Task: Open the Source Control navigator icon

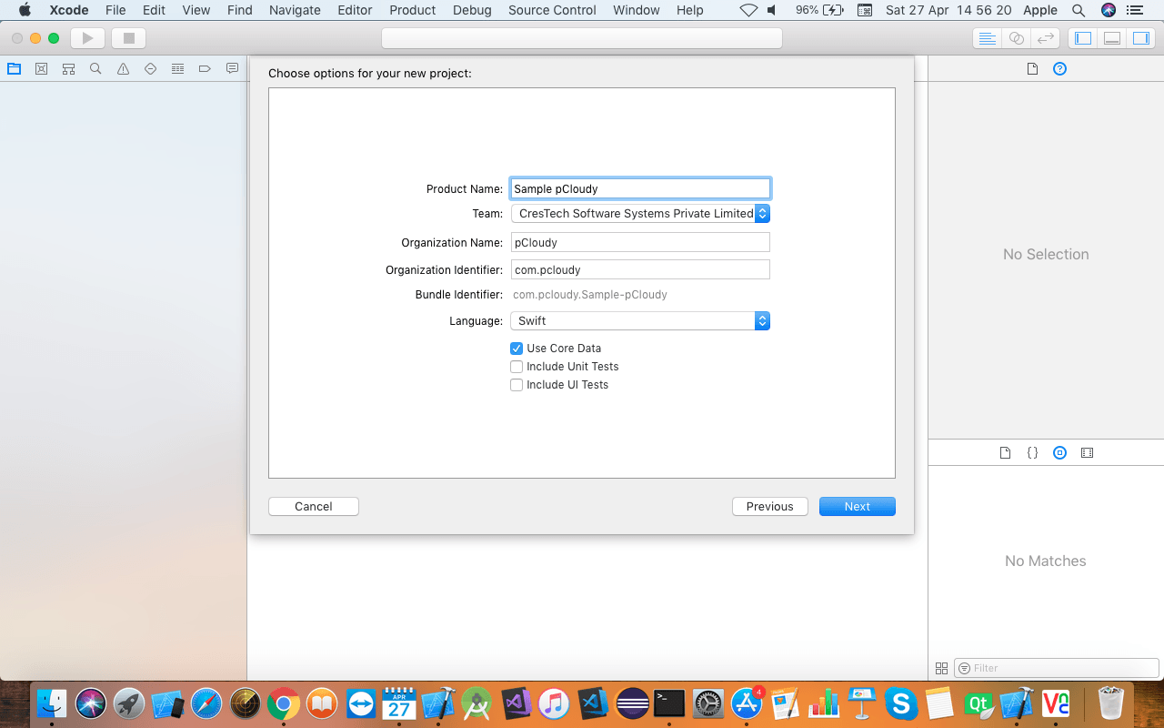Action: tap(41, 68)
